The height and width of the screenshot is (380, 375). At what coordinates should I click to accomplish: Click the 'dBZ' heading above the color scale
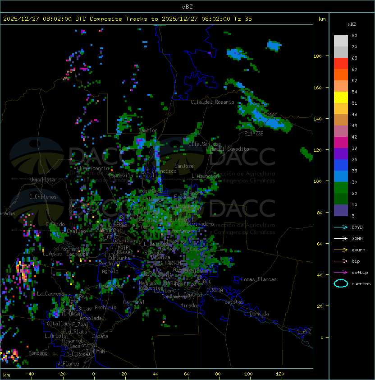point(352,24)
